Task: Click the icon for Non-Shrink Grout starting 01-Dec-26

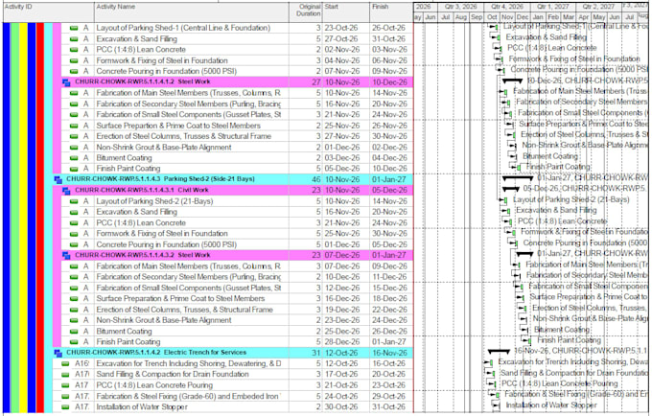Action: (x=74, y=148)
